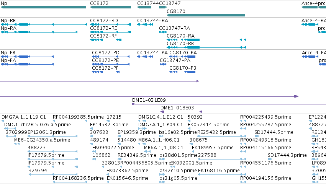Click the DME1-018E03 clone label

(x=177, y=108)
